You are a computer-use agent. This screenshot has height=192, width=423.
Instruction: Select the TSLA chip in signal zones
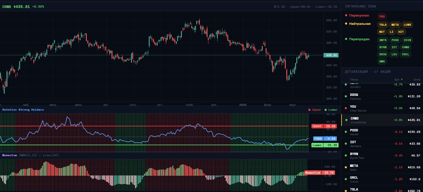pos(383,25)
